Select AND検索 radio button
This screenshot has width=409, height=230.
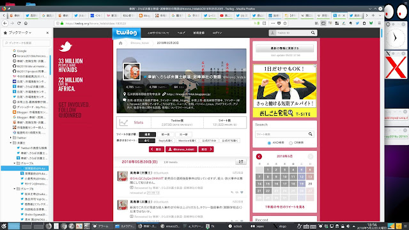269,143
